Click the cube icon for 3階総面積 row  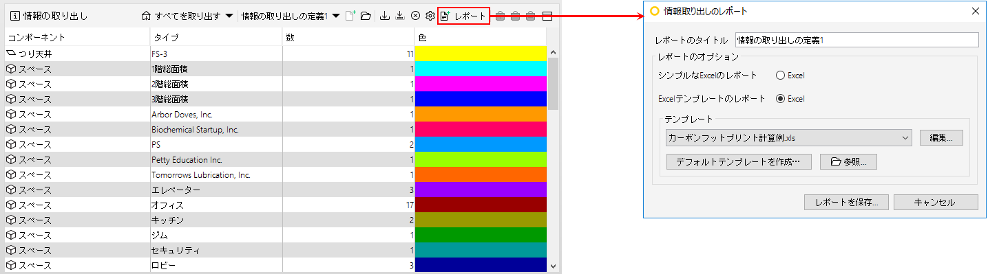coord(11,99)
